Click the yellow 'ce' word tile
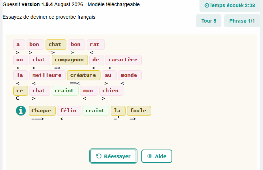The height and width of the screenshot is (170, 263). point(20,91)
